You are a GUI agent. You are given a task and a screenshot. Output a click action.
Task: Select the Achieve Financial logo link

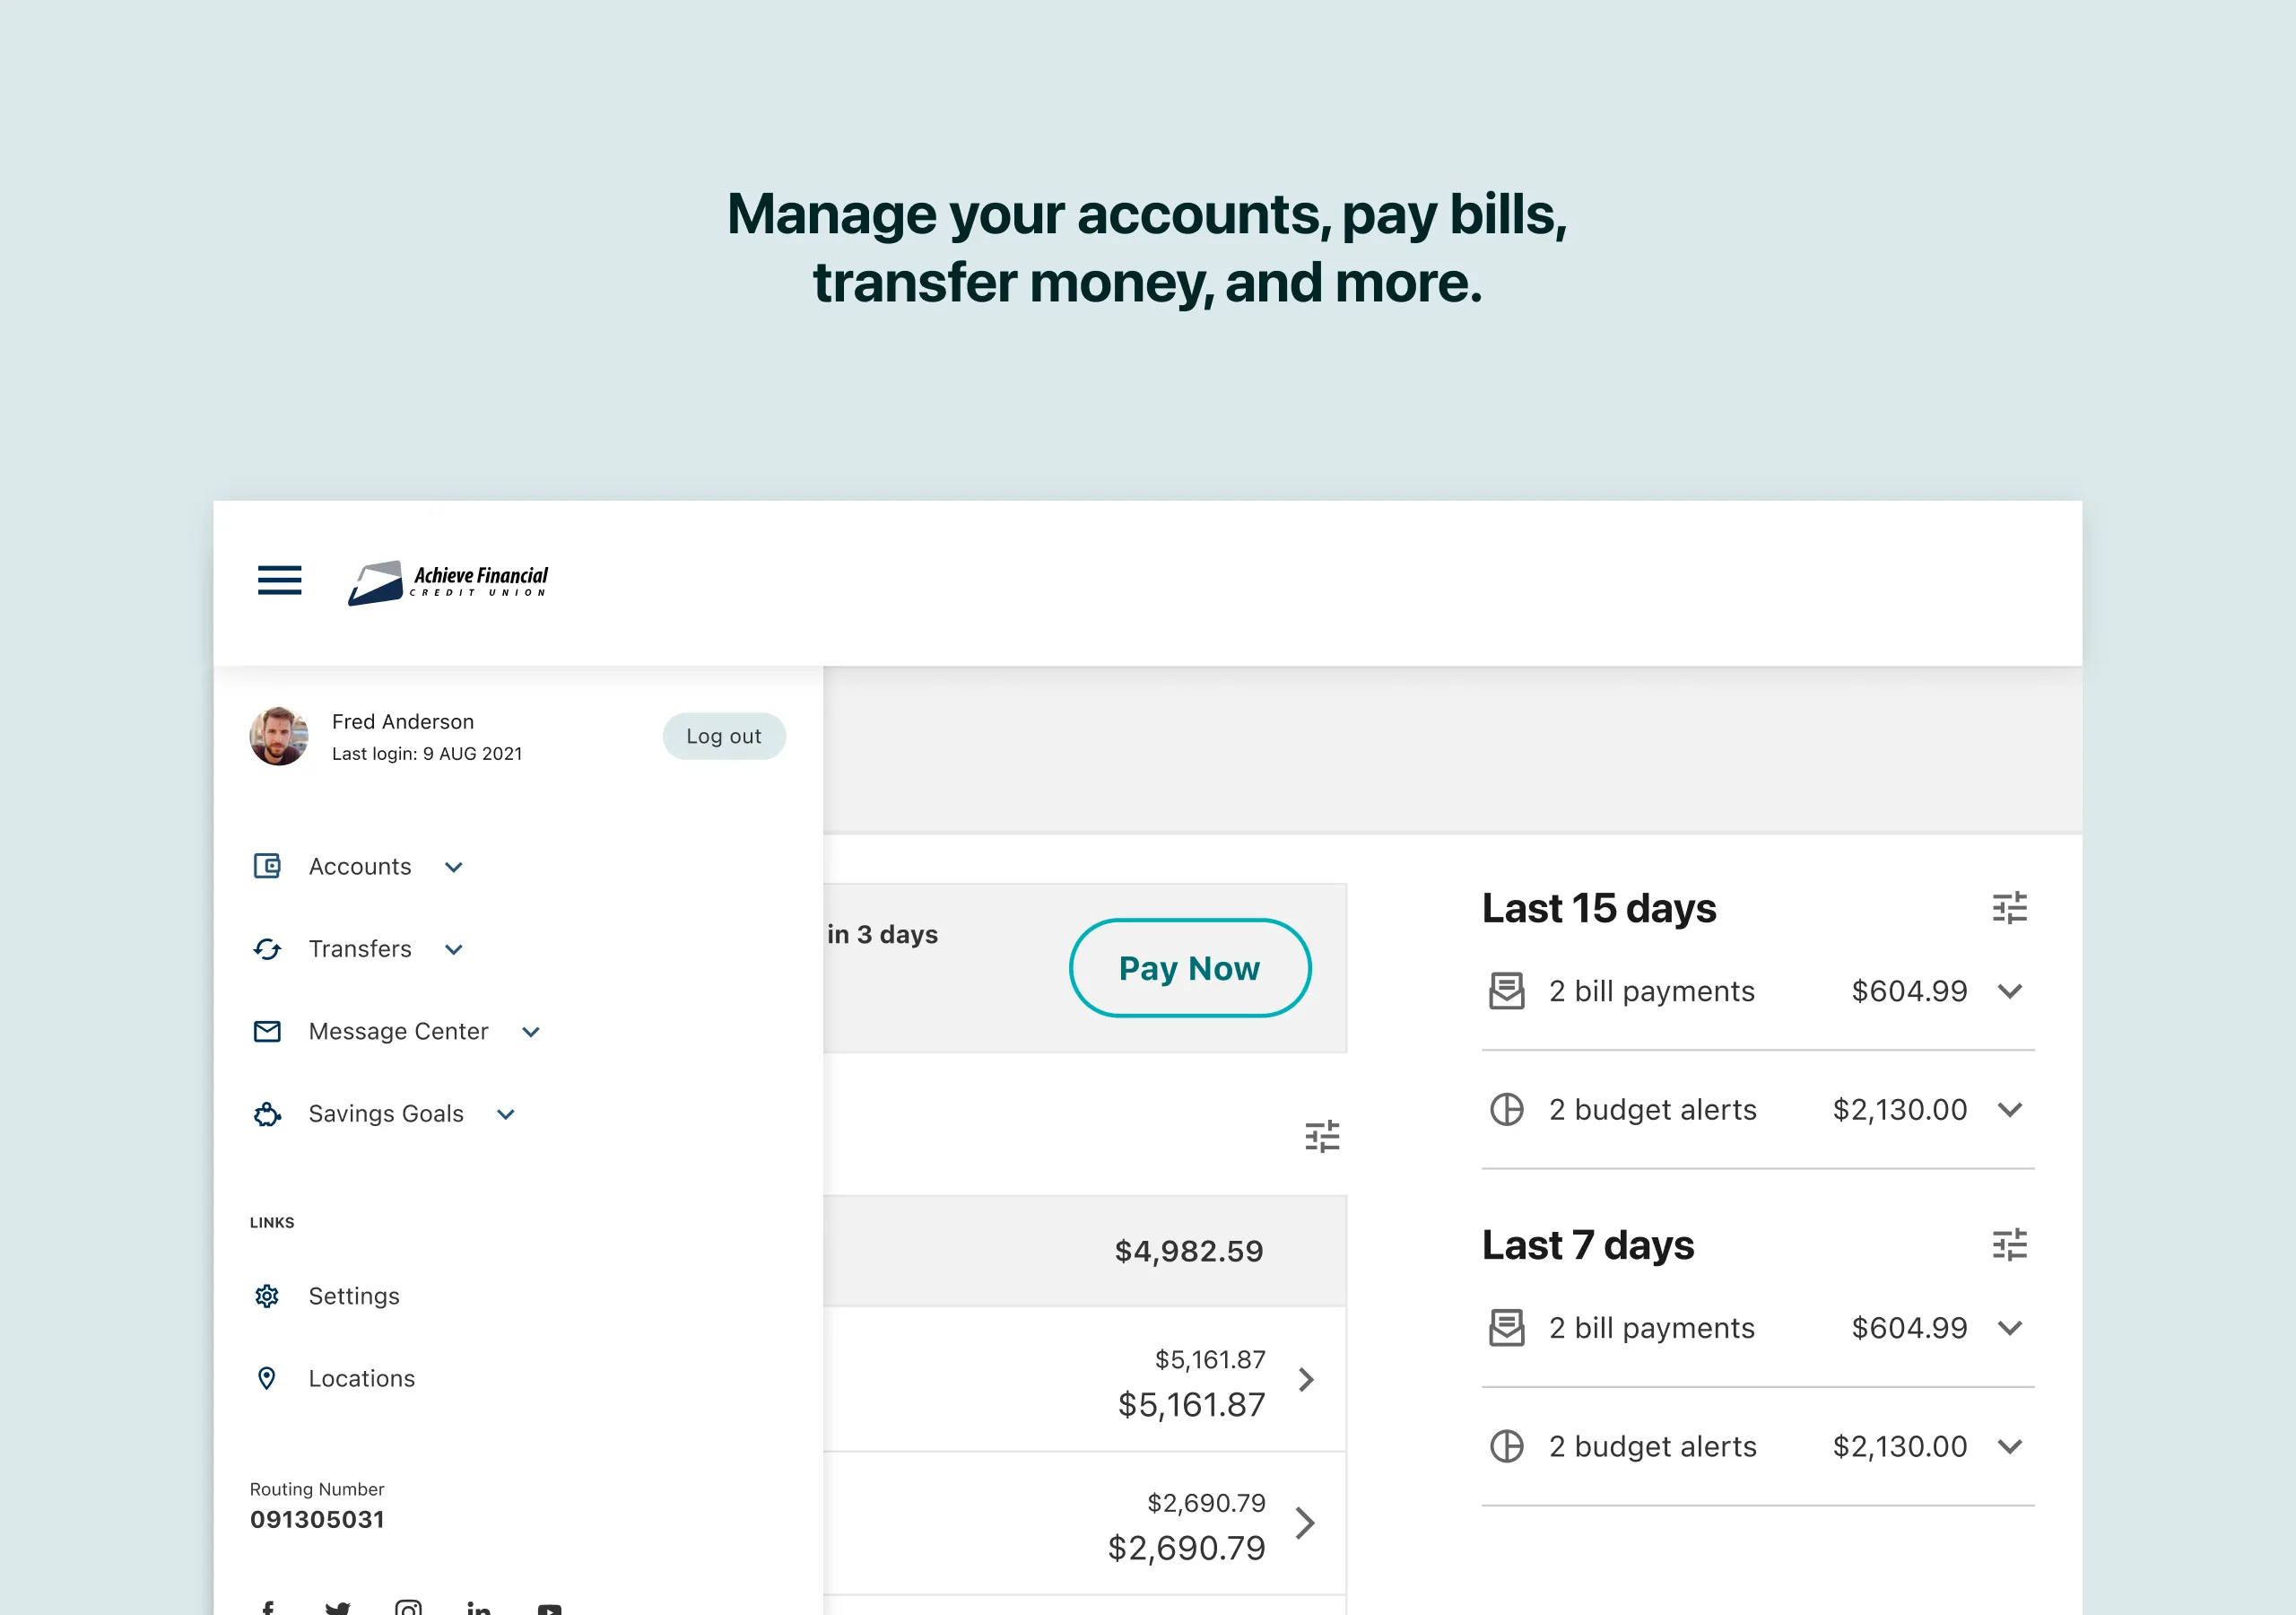[451, 582]
